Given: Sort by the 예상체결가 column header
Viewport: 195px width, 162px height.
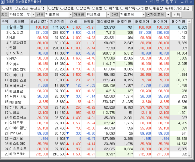Looking at the screenshot, I should click(x=39, y=22).
